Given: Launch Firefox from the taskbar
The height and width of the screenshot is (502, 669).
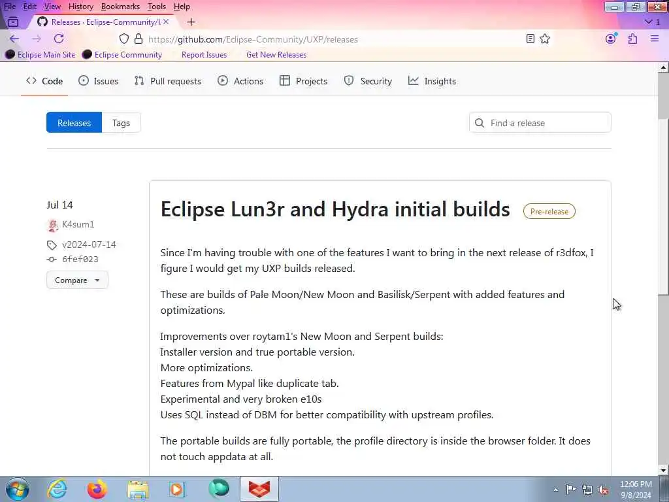Looking at the screenshot, I should pyautogui.click(x=97, y=489).
